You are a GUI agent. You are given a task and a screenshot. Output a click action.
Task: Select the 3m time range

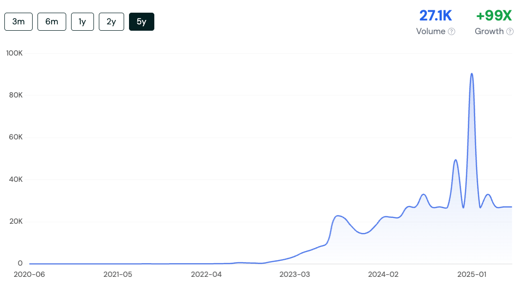[18, 22]
